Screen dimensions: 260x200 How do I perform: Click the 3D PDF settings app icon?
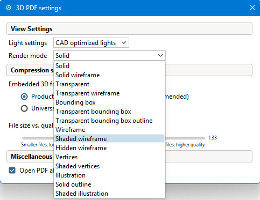click(9, 8)
